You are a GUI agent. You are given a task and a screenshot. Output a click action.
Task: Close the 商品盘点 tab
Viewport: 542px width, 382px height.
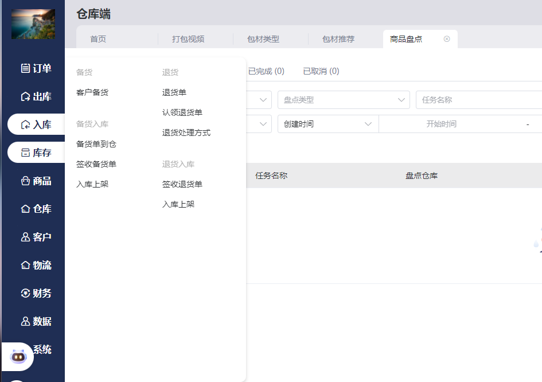pyautogui.click(x=447, y=39)
